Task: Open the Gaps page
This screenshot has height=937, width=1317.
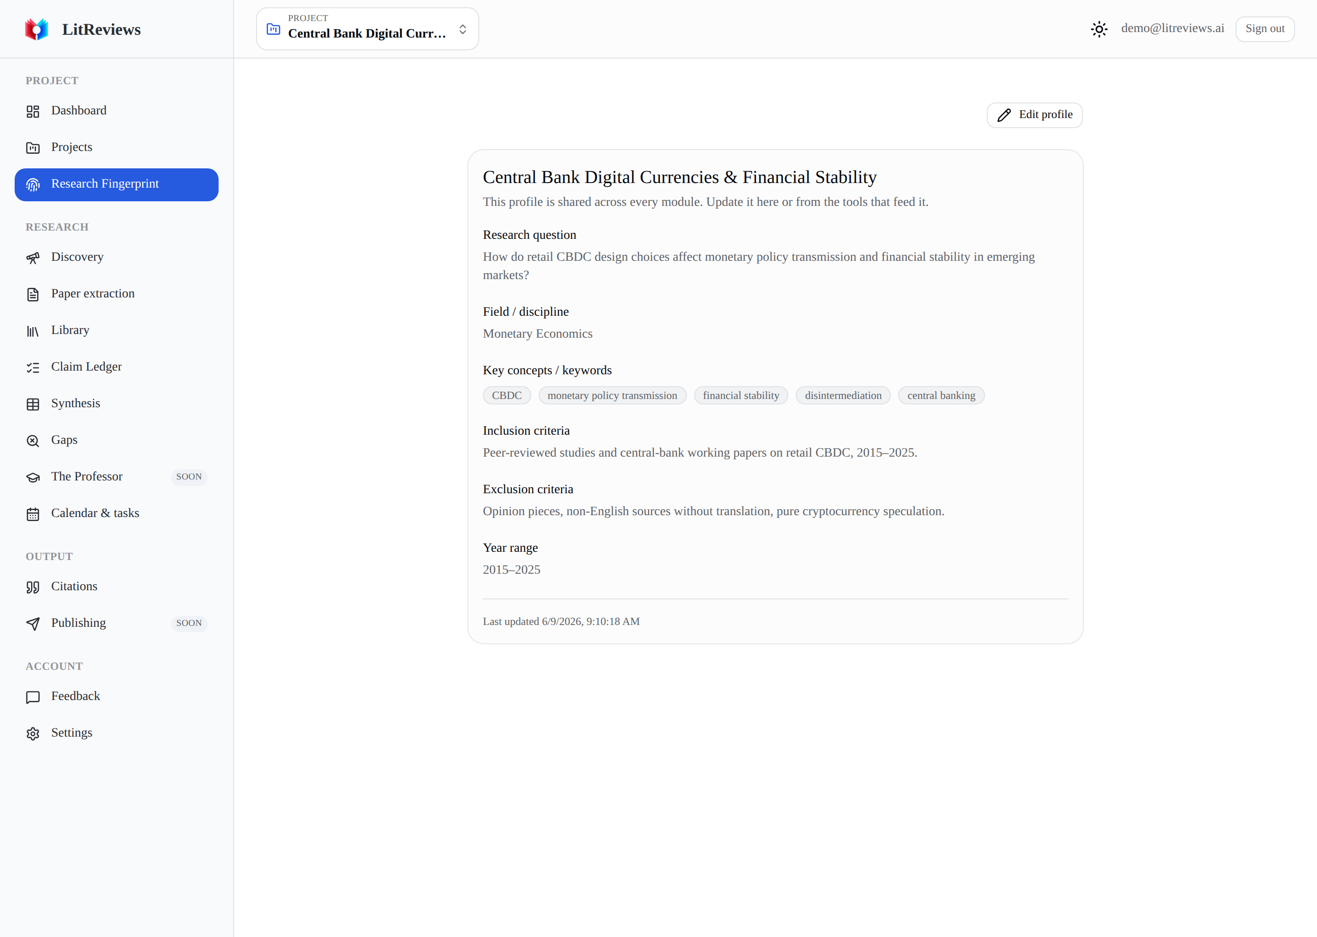Action: click(117, 441)
